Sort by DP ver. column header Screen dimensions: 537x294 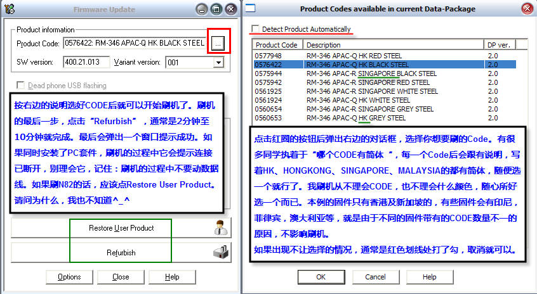[x=498, y=45]
